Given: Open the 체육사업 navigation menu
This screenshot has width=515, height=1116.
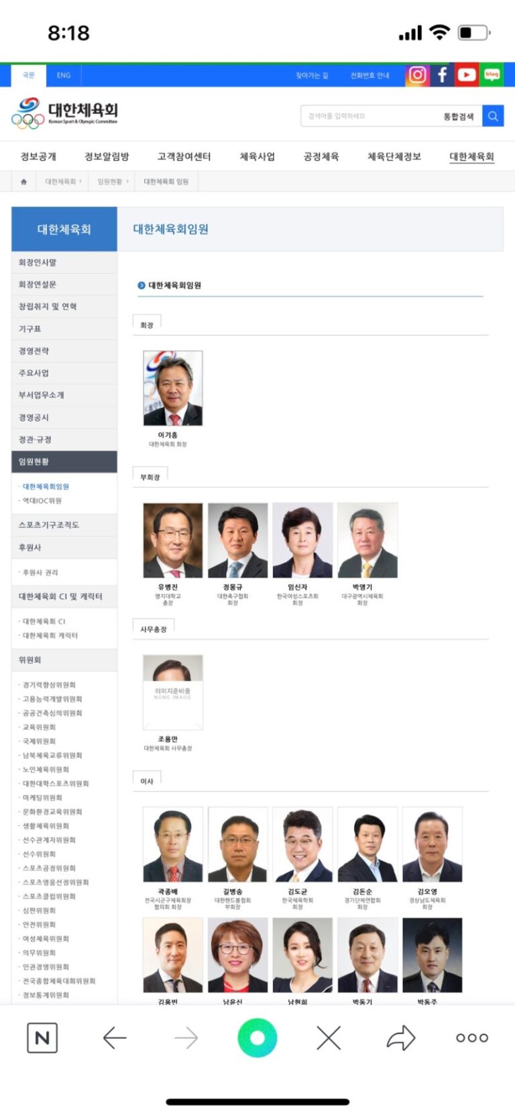Looking at the screenshot, I should click(x=257, y=157).
